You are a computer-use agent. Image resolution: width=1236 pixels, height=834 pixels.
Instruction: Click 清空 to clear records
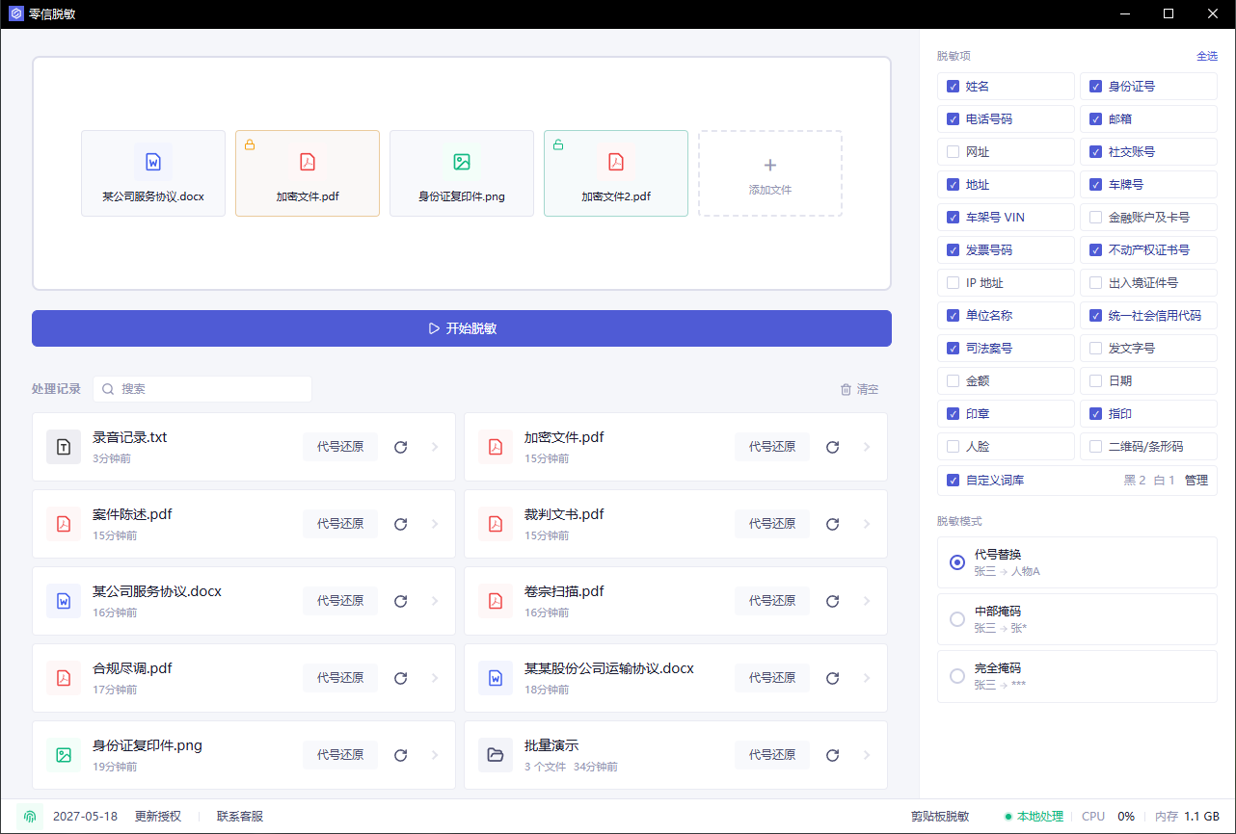(860, 389)
